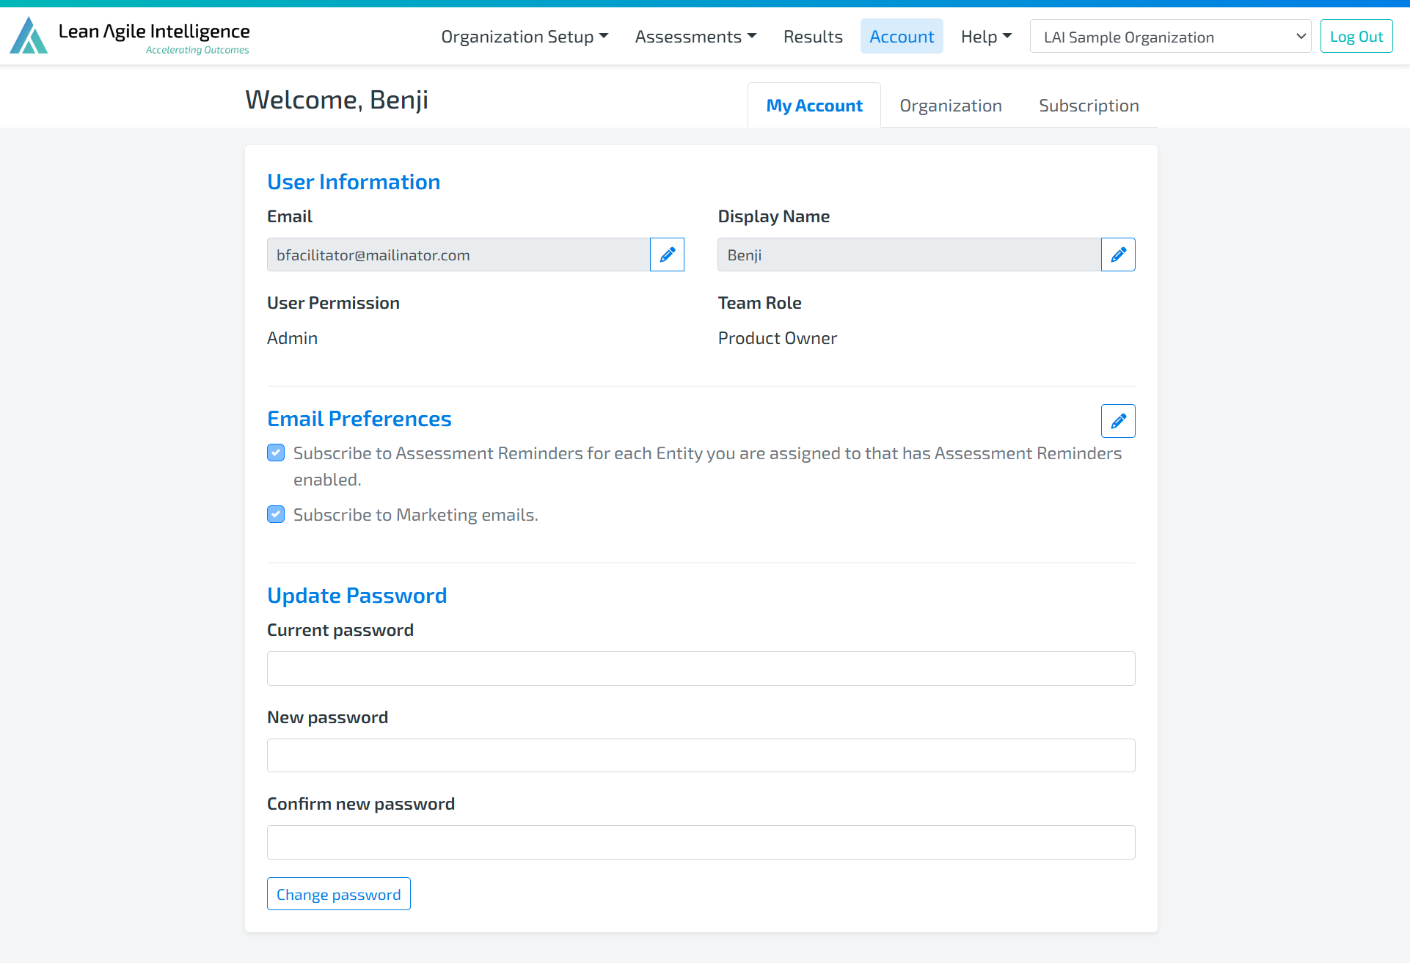Click the Log Out button
The height and width of the screenshot is (963, 1410).
tap(1356, 37)
